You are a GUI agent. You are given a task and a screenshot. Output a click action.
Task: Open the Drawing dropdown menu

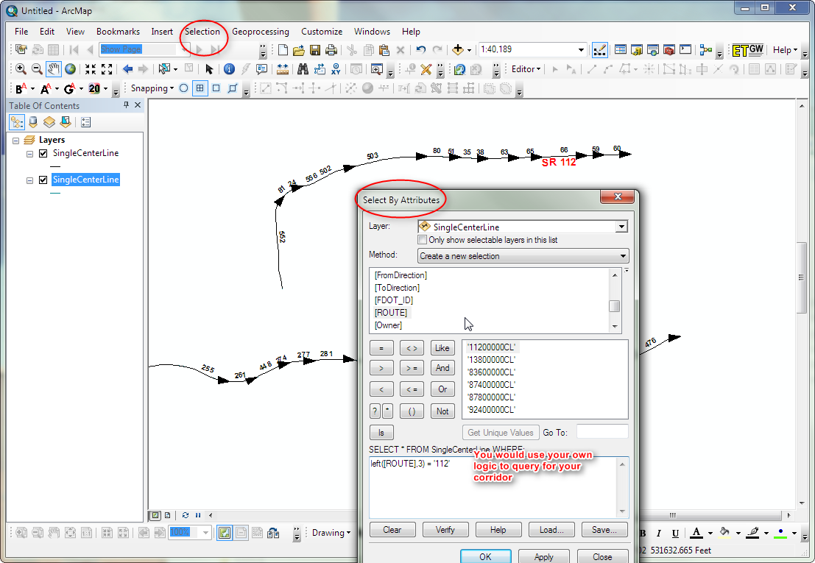point(331,533)
